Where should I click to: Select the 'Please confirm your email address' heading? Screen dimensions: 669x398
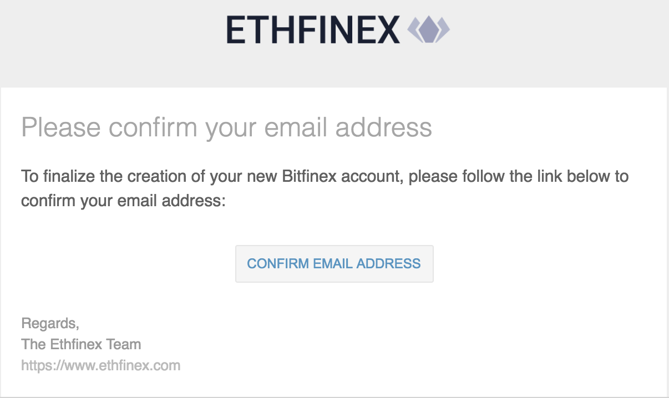pos(226,128)
